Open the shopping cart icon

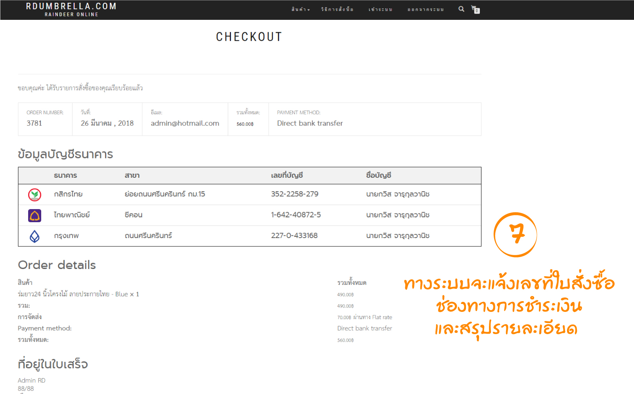tap(475, 9)
